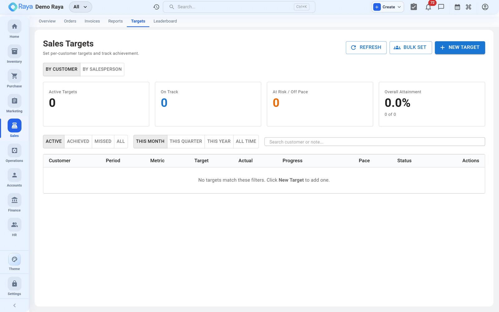This screenshot has height=312, width=499.
Task: Open the Theme palette icon
Action: coord(14,260)
